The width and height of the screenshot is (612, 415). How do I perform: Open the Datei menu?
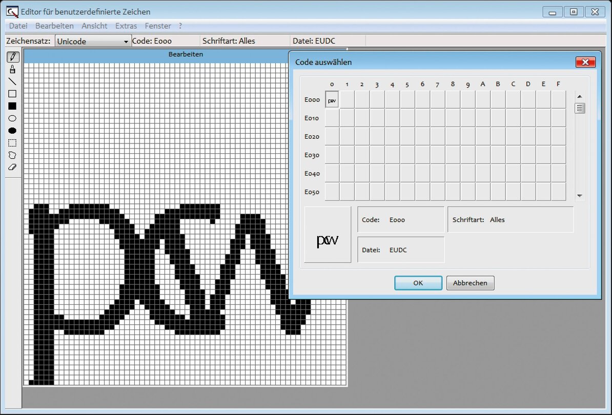18,26
